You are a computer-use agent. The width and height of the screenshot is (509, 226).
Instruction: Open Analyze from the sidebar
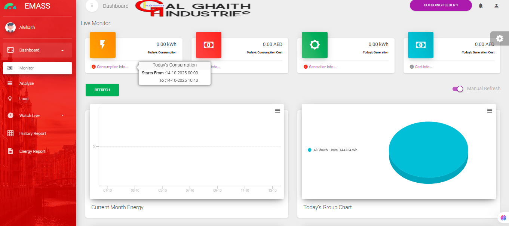pyautogui.click(x=37, y=83)
